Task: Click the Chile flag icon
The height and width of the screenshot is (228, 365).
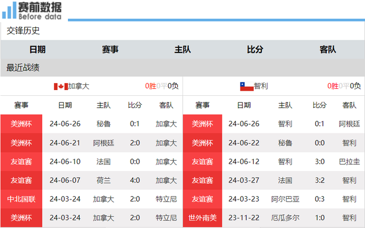Action: click(247, 87)
